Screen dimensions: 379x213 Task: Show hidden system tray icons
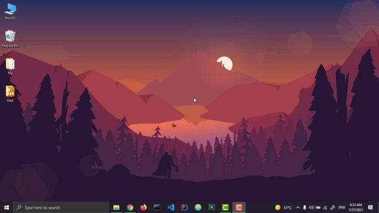click(298, 208)
